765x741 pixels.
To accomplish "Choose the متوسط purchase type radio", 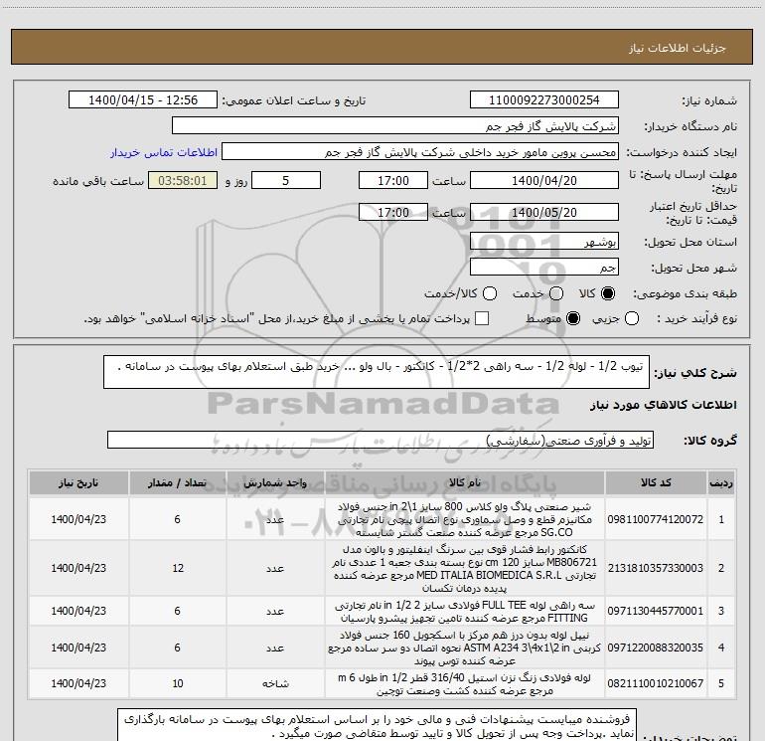I will pos(573,318).
